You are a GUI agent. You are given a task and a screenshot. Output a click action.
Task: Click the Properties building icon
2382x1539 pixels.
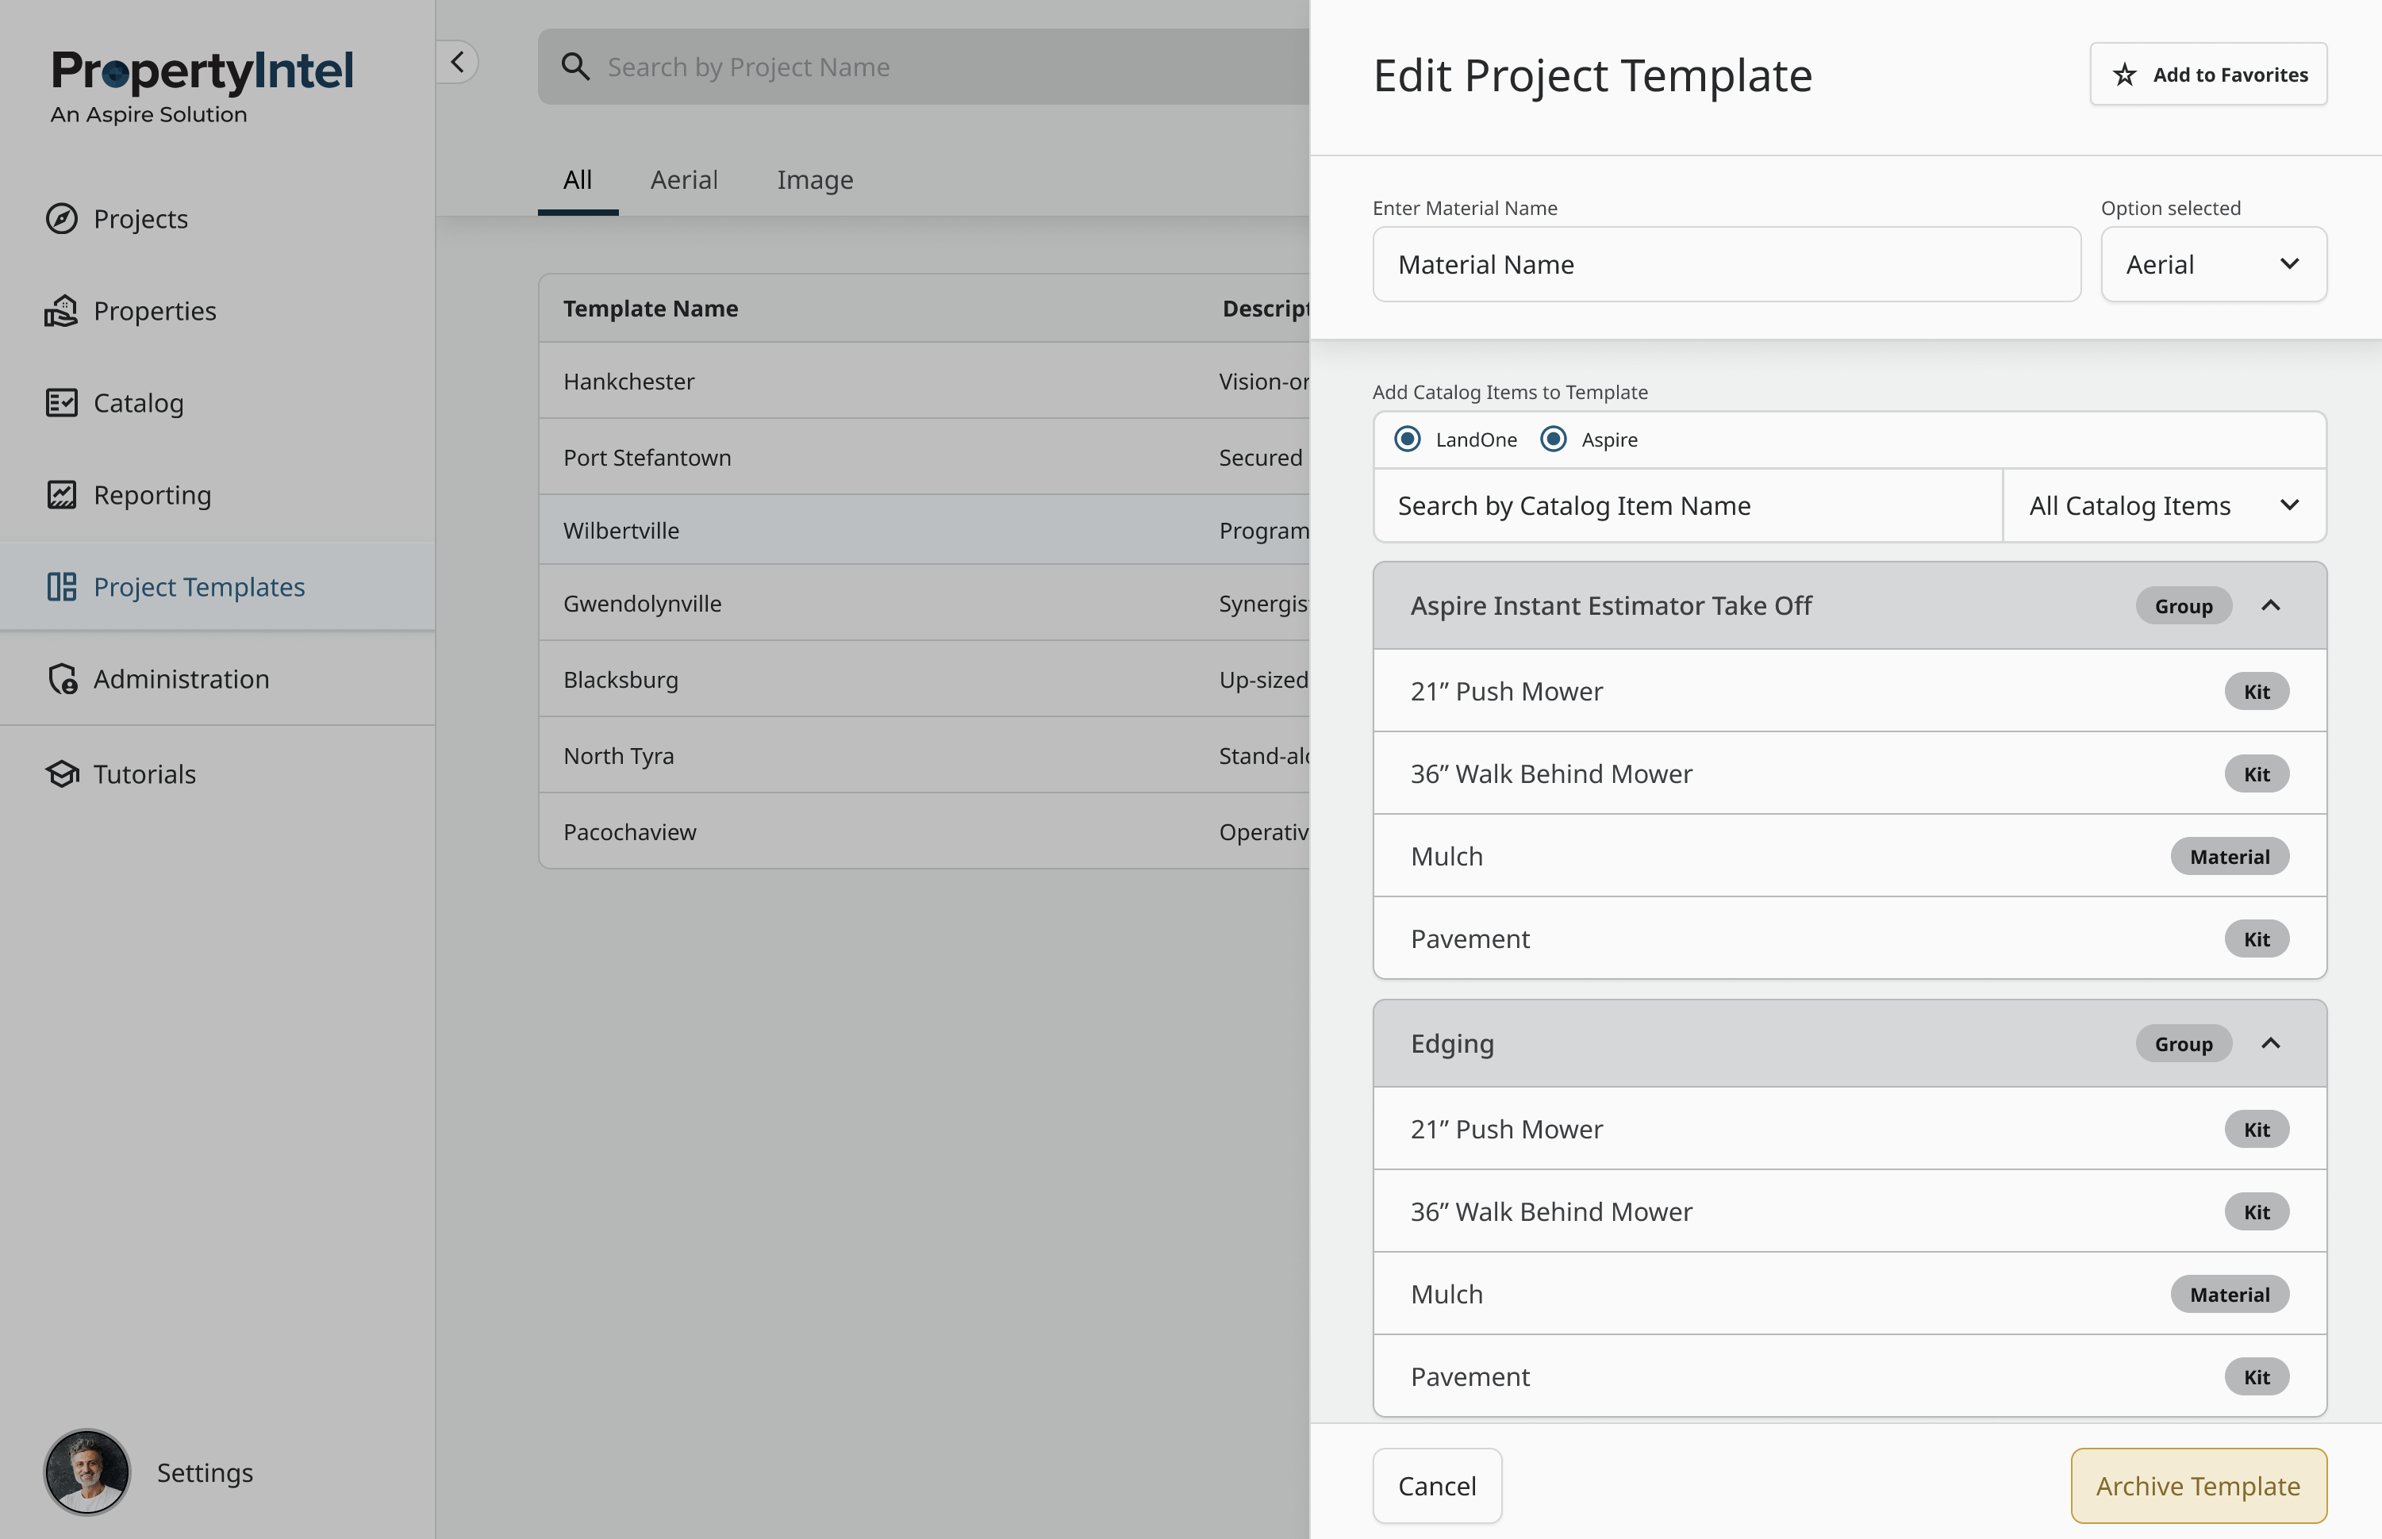61,311
